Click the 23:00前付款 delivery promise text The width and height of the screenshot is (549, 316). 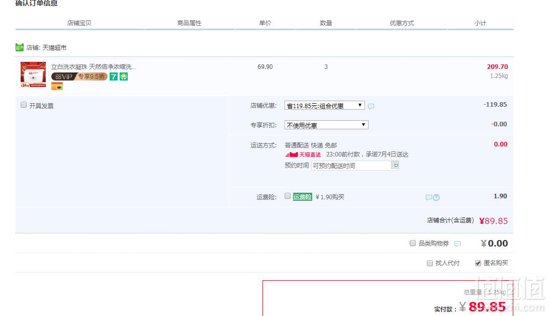[368, 154]
